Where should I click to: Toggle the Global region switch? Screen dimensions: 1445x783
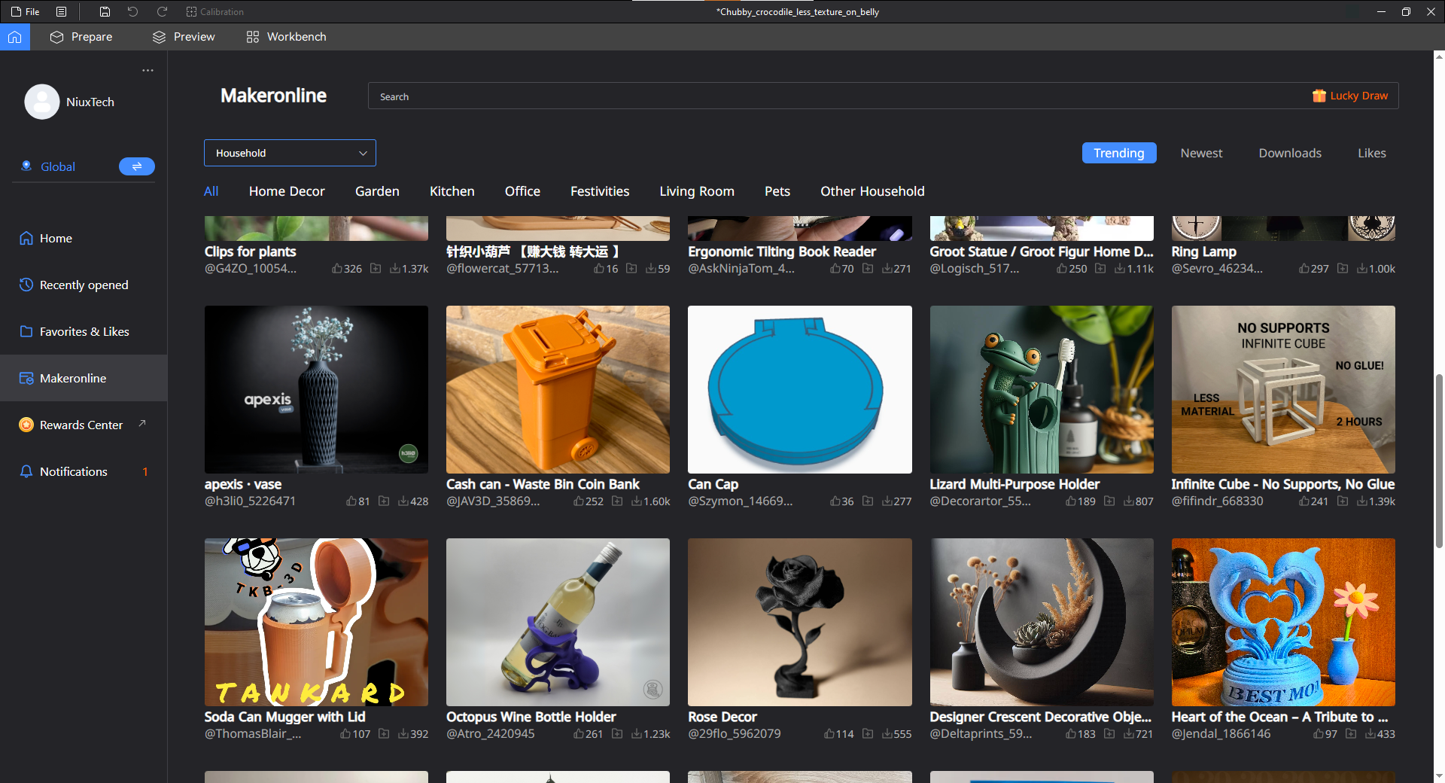click(x=137, y=166)
